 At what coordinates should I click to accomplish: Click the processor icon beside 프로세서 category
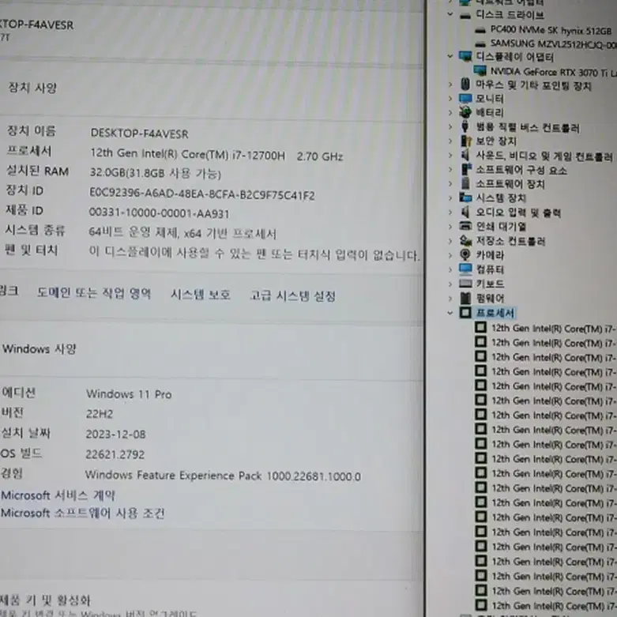[x=465, y=313]
